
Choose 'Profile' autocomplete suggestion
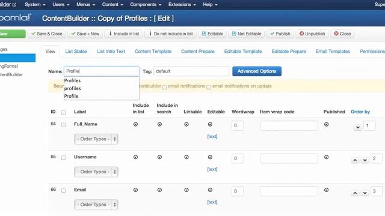(102, 96)
